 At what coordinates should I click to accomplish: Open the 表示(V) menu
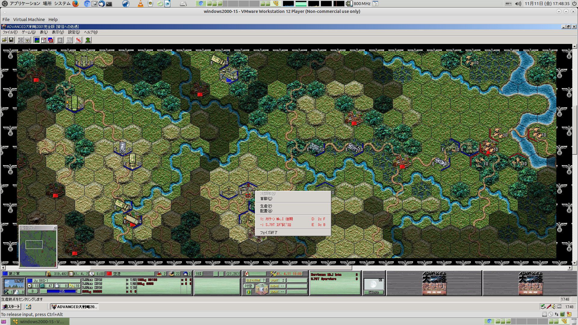pos(58,32)
